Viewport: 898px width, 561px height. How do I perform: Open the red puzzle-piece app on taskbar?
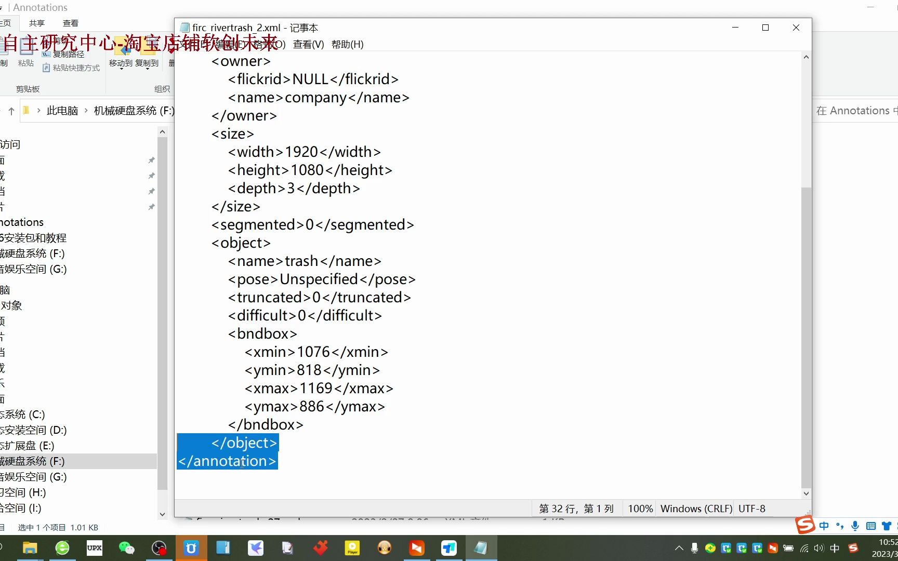pos(320,548)
